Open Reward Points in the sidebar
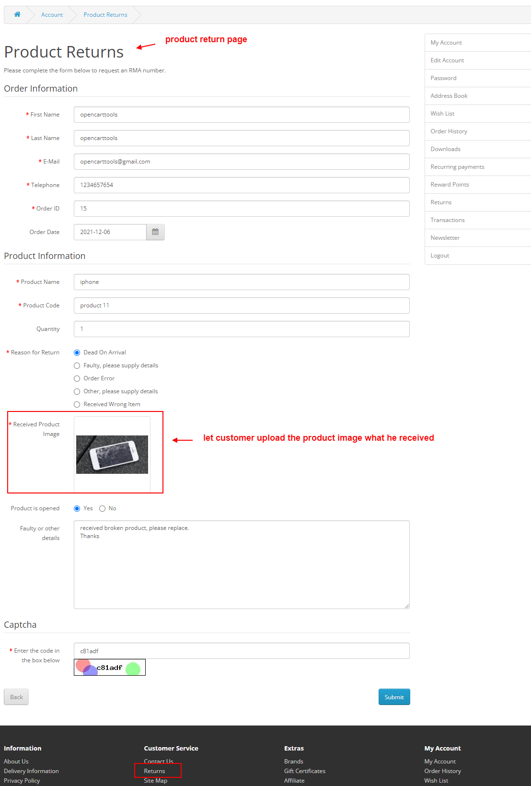Image resolution: width=531 pixels, height=786 pixels. 478,185
